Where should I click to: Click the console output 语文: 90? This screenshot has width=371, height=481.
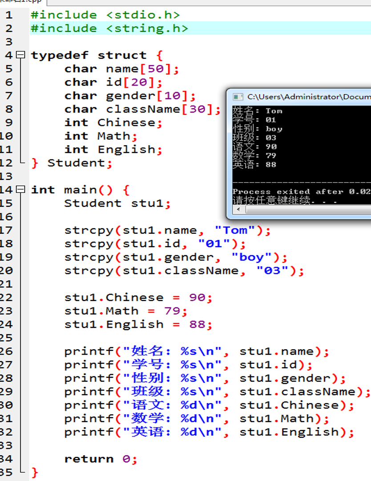tap(254, 147)
